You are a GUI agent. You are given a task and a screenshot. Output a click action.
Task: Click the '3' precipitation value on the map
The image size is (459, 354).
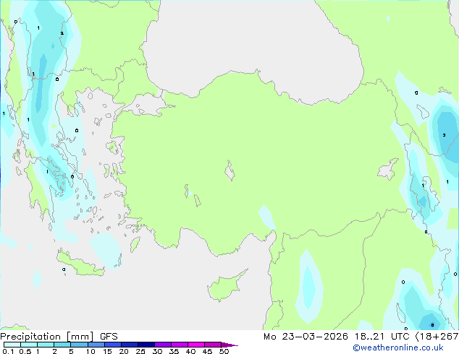tap(444, 135)
